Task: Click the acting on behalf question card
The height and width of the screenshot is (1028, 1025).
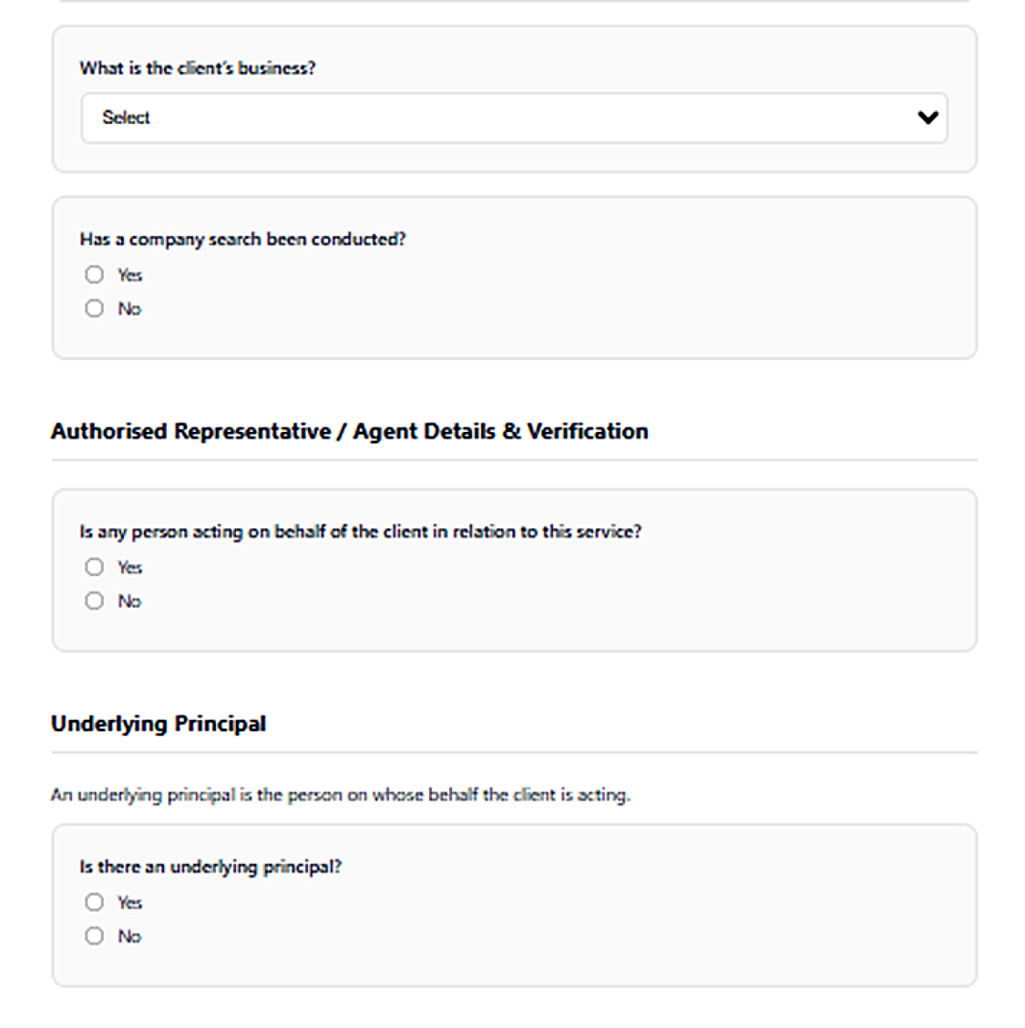Action: pos(514,568)
